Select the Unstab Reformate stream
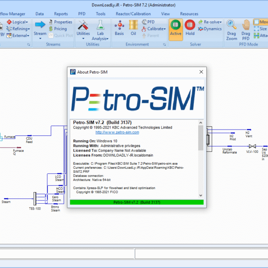The width and height of the screenshot is (268, 268). point(230,146)
